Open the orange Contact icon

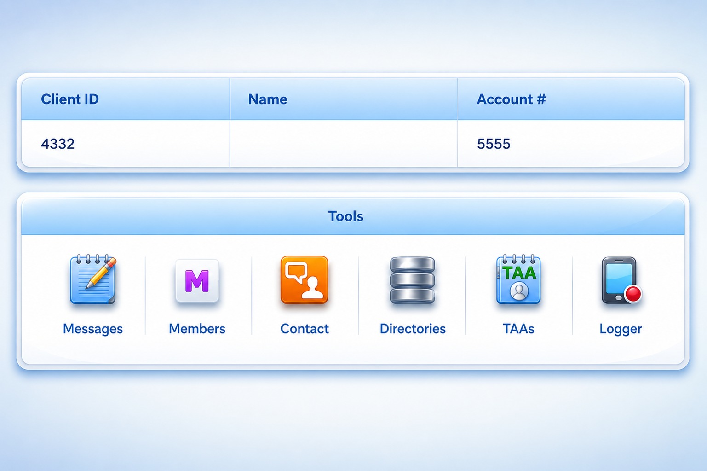click(304, 280)
